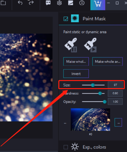
Task: Click the Size slider handle
Action: point(93,85)
